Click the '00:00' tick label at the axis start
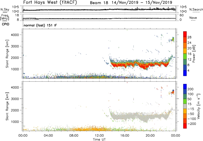Screen dimensions: 203x141 coord(23,136)
